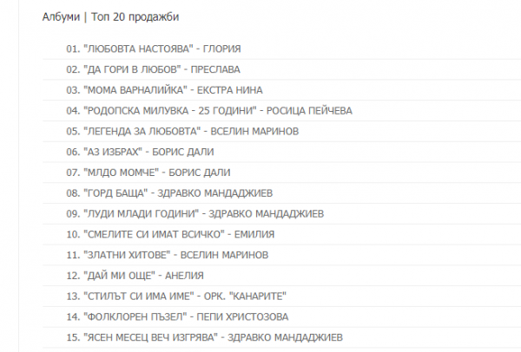Select album title "ДА ГОРИ В ЛЮБОВ"
The image size is (521, 352).
(134, 68)
